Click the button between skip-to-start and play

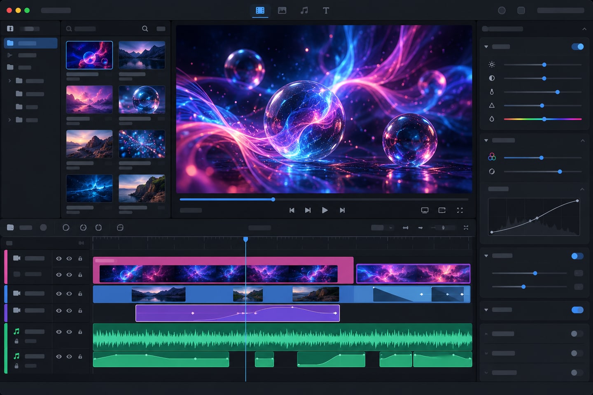[308, 210]
